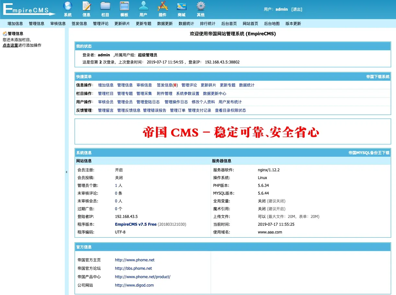Click 审核信息 in the quick menu
396x295 pixels.
[144, 85]
